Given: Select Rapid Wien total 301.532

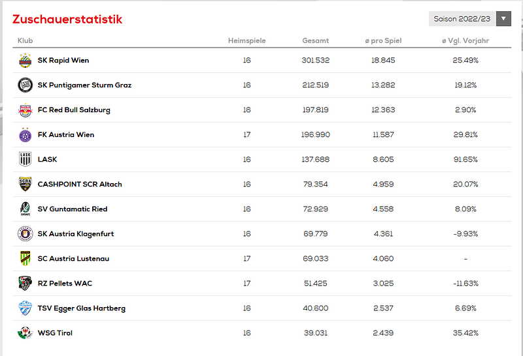Looking at the screenshot, I should 316,60.
